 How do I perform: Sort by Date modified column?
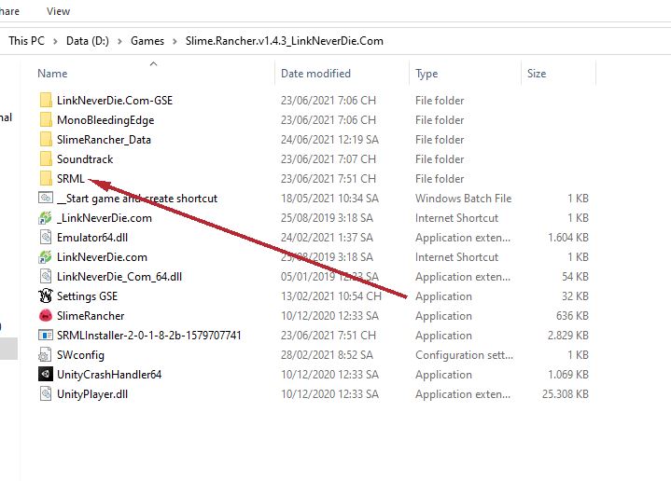point(316,74)
